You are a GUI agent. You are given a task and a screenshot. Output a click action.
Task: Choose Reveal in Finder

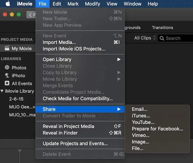pyautogui.click(x=80, y=133)
